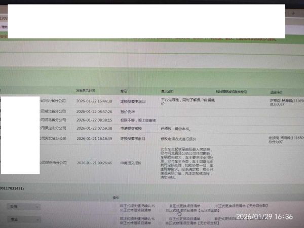Select the 权限不够，报上级审核 opinion entry
Viewport: 304px width, 228px height.
(x=135, y=120)
